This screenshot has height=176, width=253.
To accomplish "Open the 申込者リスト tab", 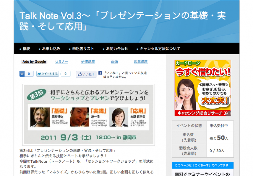I will point(83,49).
